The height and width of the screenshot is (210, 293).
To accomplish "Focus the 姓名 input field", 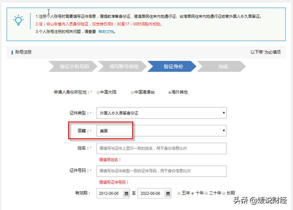I will pyautogui.click(x=162, y=148).
